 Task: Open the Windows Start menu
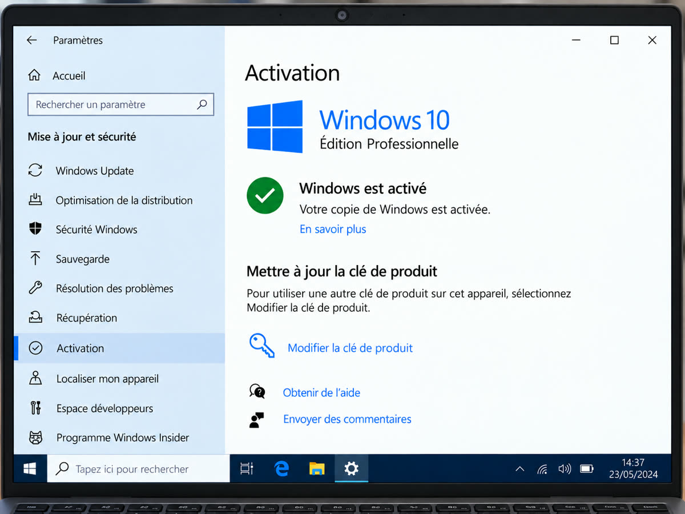[30, 469]
